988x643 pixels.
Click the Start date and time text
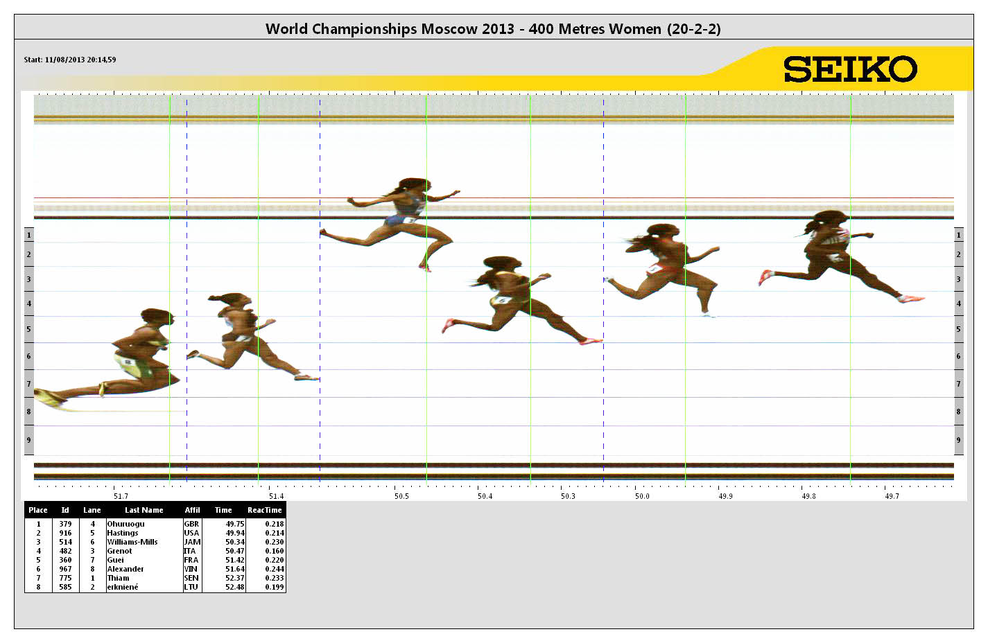click(70, 60)
